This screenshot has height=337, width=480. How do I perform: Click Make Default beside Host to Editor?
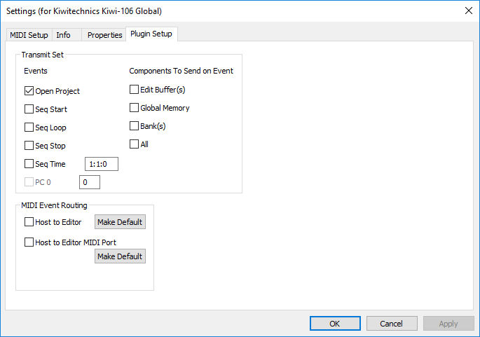[120, 222]
